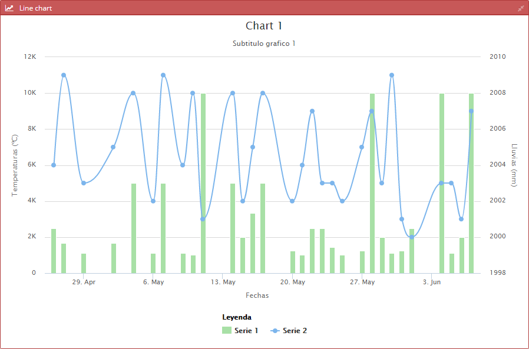Click the 6. May date label
The image size is (529, 349).
(154, 282)
